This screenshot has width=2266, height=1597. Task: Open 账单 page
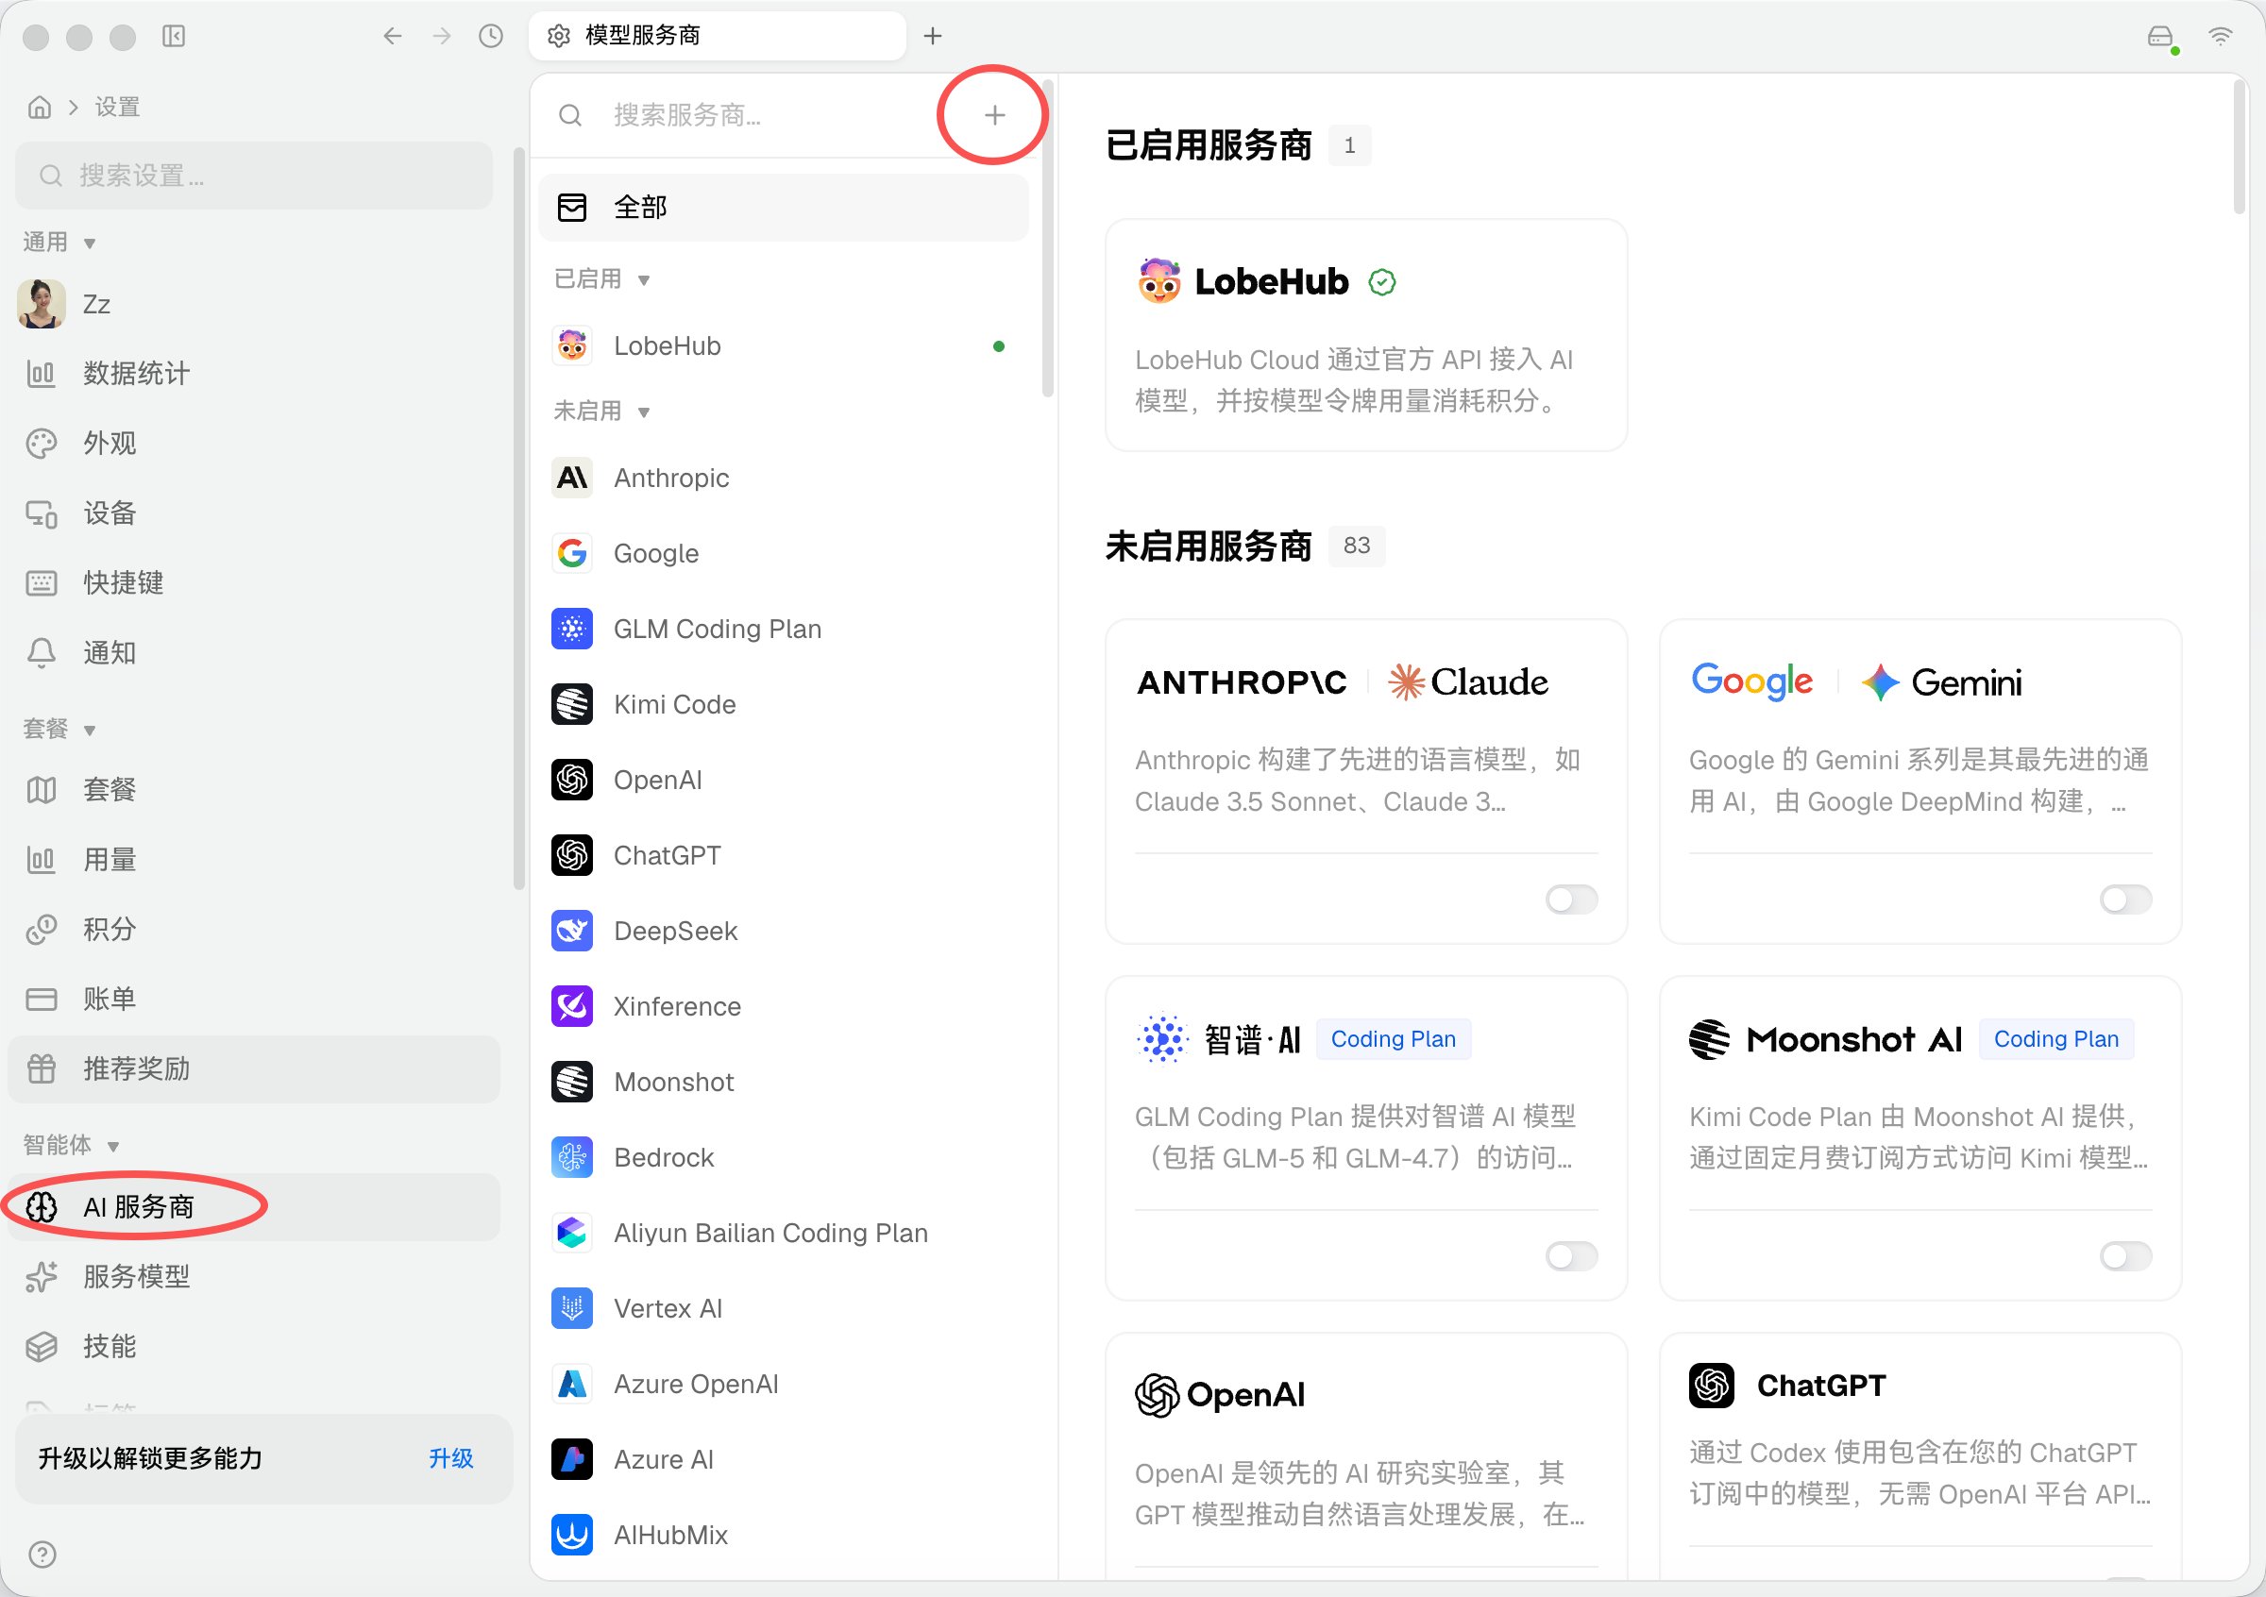tap(254, 999)
